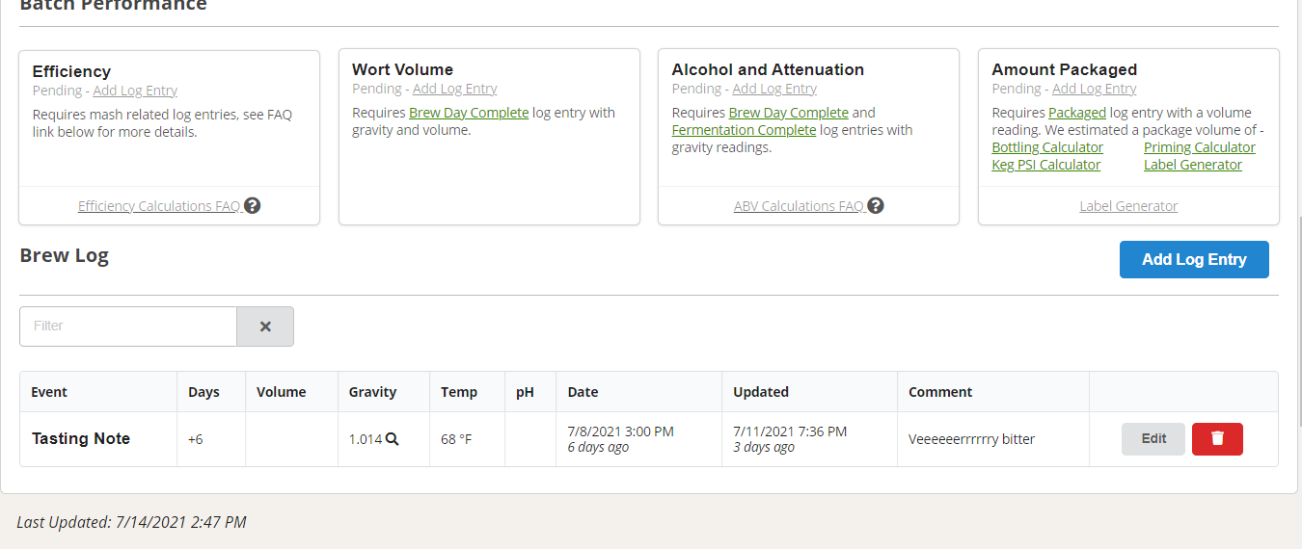Click the Gravity column header
Screen dimensions: 1302x549
coord(372,392)
